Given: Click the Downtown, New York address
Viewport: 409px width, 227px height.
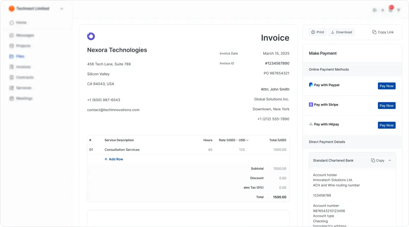Looking at the screenshot, I should 271,109.
